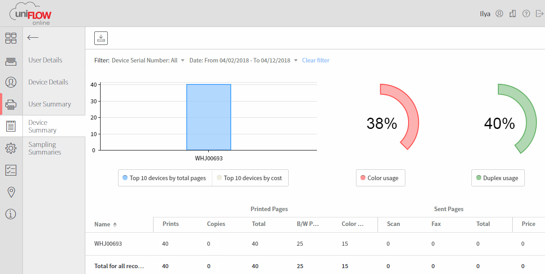545x274 pixels.
Task: Click the Clear filter link
Action: tap(316, 60)
